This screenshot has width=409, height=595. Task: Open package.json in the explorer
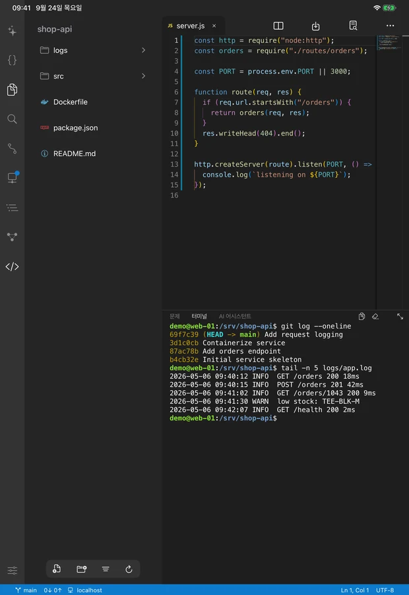(x=93, y=128)
